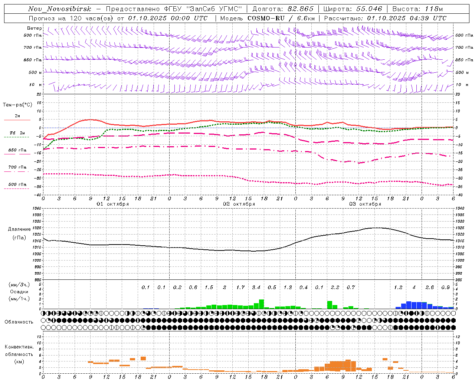Click the 'Облачность' cloudiness label
The height and width of the screenshot is (380, 475).
tap(19, 322)
